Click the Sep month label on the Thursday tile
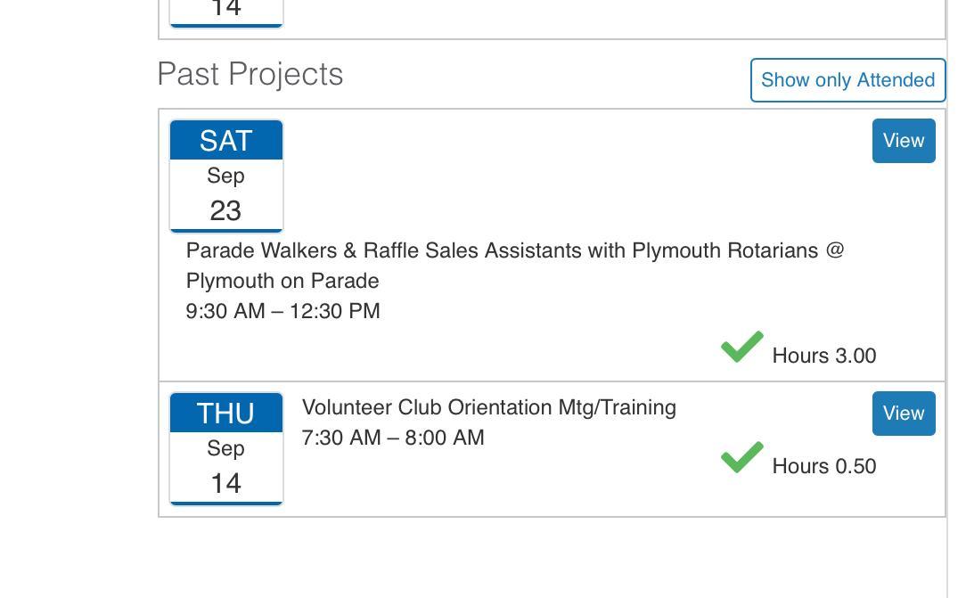 point(226,448)
